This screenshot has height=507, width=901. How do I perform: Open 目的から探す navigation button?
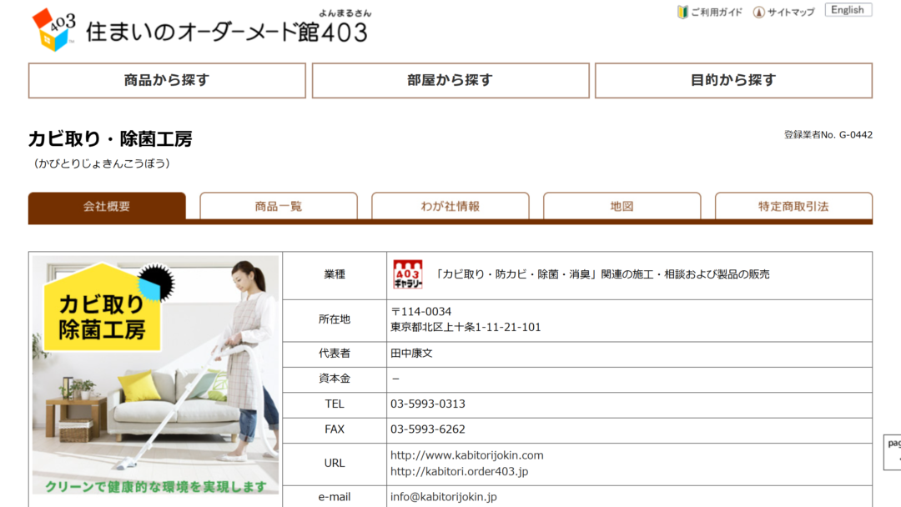tap(734, 80)
